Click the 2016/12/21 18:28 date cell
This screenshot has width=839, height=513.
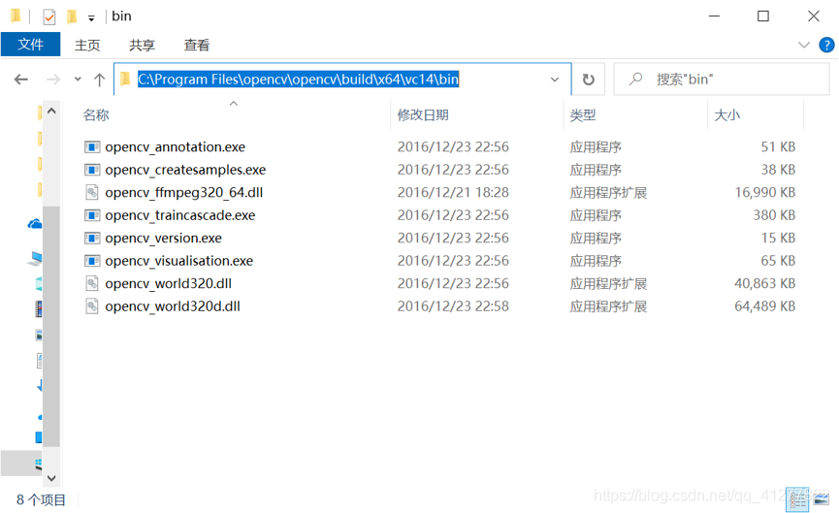point(453,192)
